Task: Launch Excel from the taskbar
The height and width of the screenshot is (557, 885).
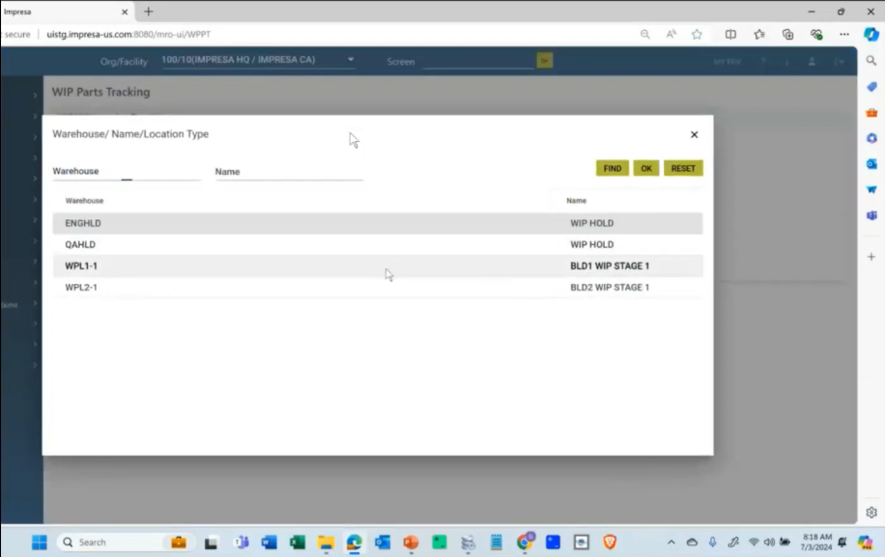Action: (297, 542)
